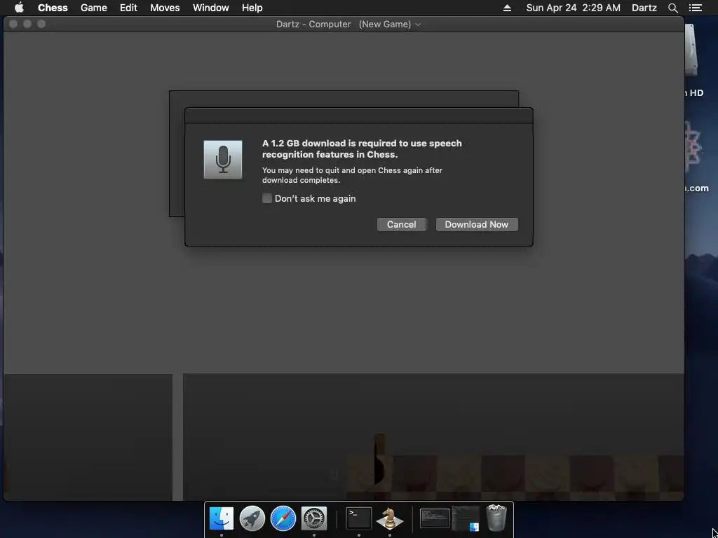The image size is (718, 538).
Task: Open Launchpad rocket icon in Dock
Action: click(x=252, y=518)
